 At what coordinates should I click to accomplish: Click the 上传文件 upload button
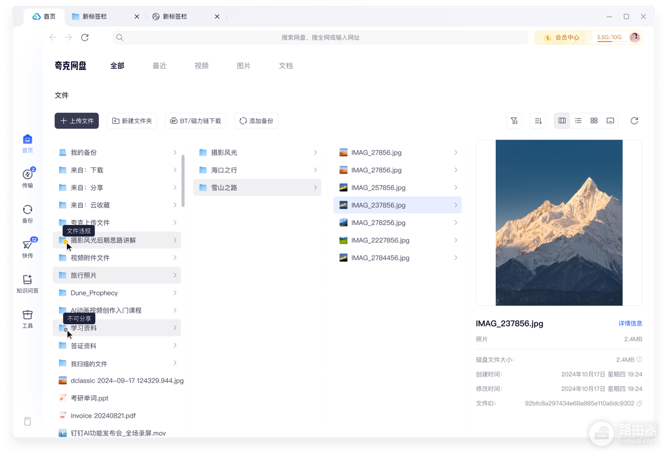click(x=77, y=121)
